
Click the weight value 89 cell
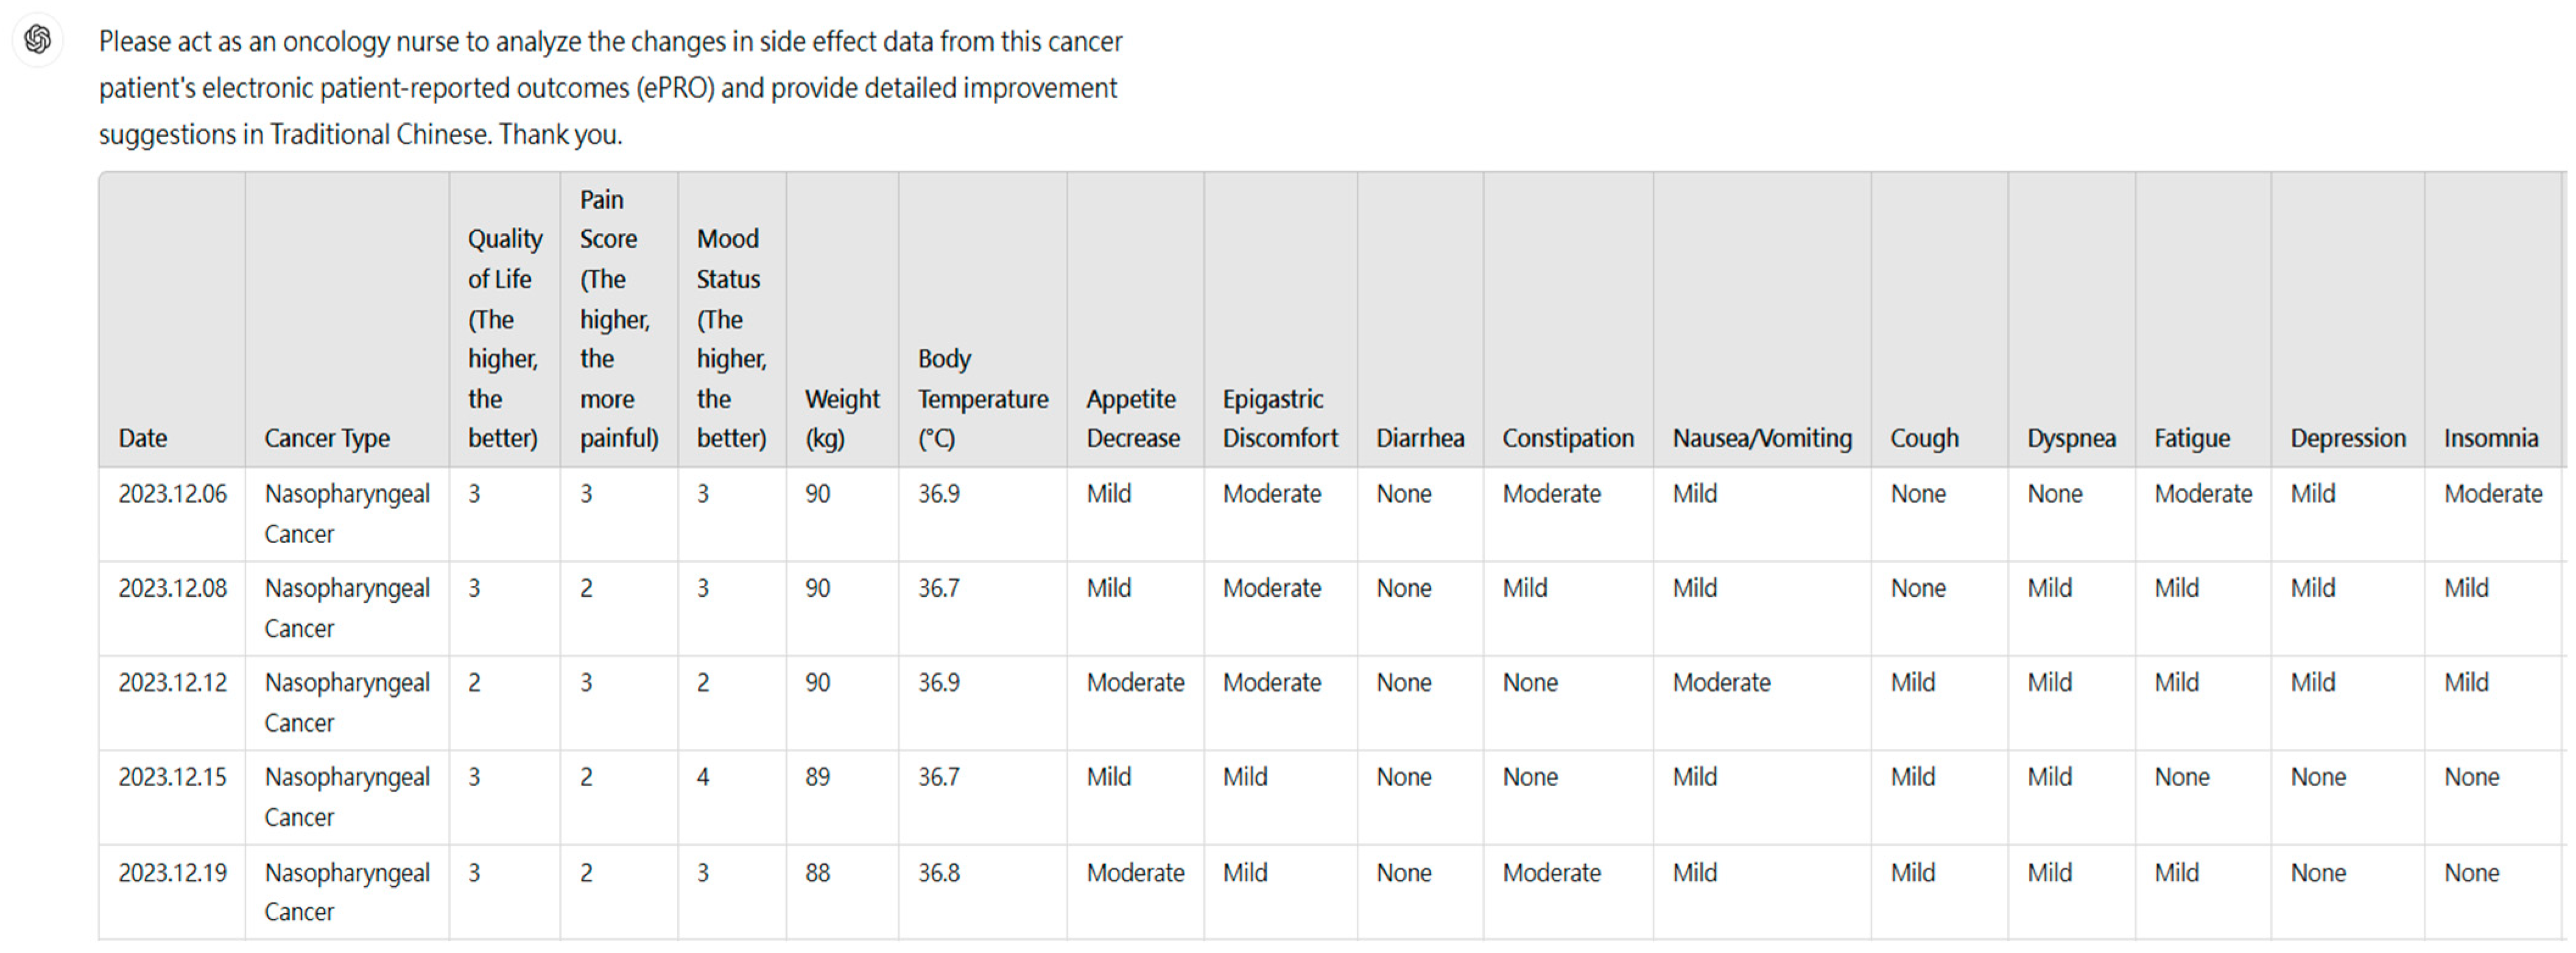[817, 777]
